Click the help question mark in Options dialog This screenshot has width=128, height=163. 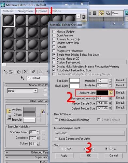click(x=114, y=23)
